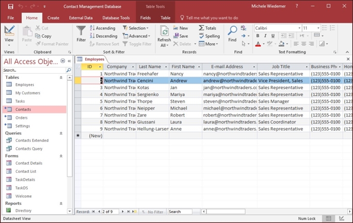
Task: Click the Delete record command
Action: [182, 44]
